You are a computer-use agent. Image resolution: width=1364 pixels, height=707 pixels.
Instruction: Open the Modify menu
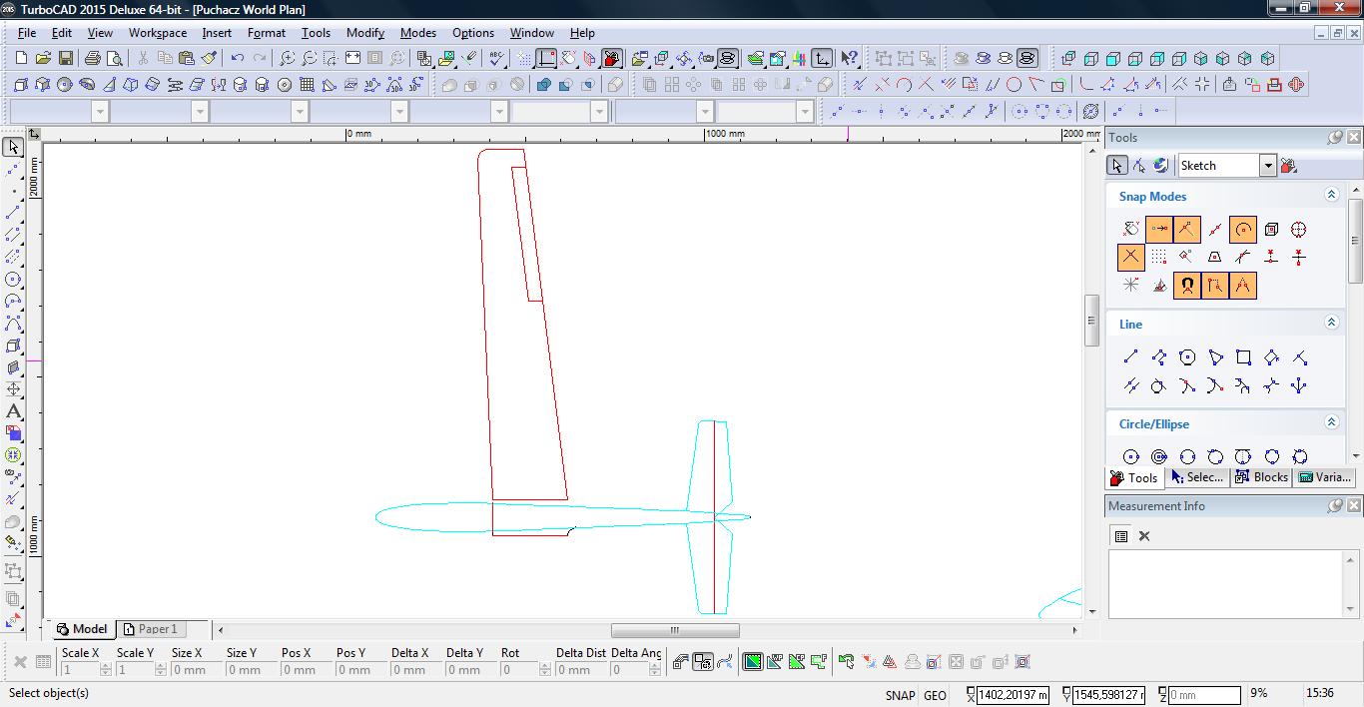(364, 33)
